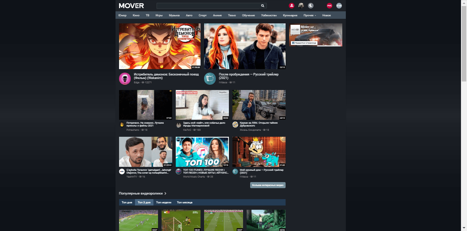Open the Узбекистан category
The width and height of the screenshot is (467, 231).
tap(269, 16)
